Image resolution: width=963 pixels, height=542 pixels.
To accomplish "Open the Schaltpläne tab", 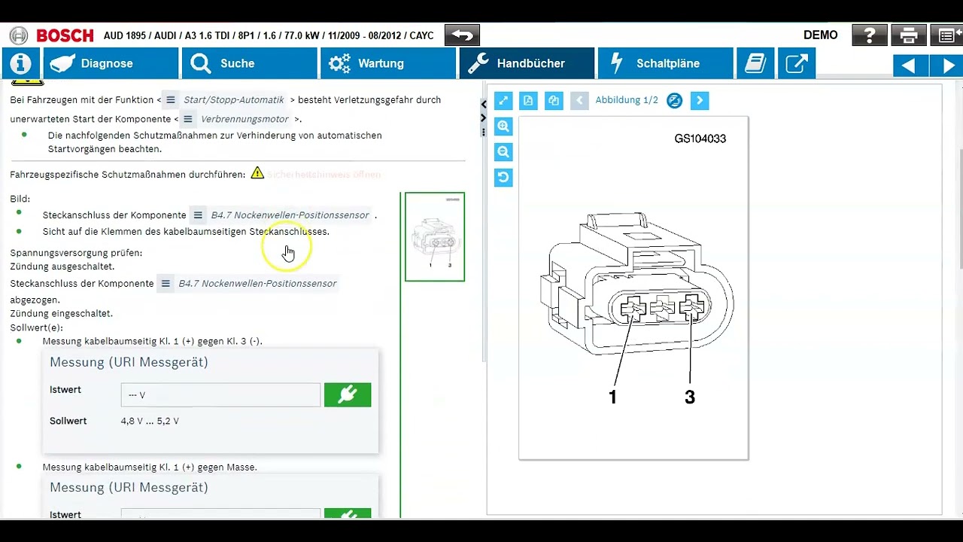I will [665, 63].
